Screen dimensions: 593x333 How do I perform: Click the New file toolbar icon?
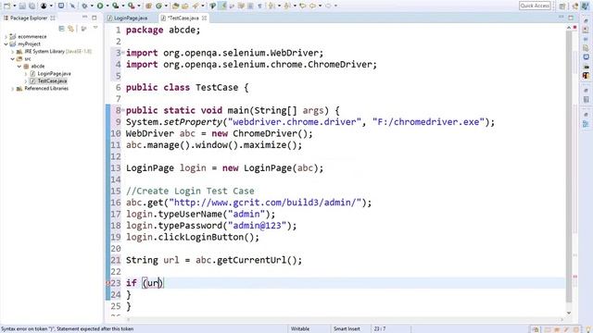coord(7,6)
